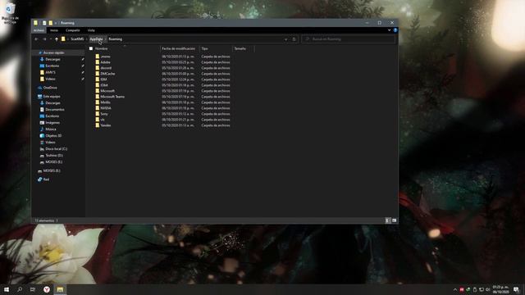
Task: Open the Adobe folder
Action: pyautogui.click(x=105, y=62)
